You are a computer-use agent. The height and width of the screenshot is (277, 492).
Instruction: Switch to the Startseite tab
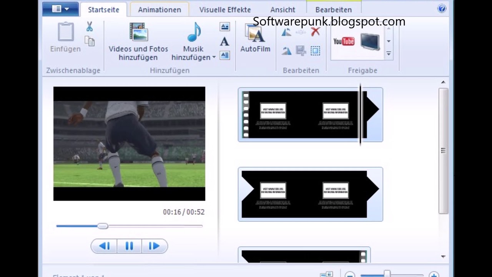[103, 10]
